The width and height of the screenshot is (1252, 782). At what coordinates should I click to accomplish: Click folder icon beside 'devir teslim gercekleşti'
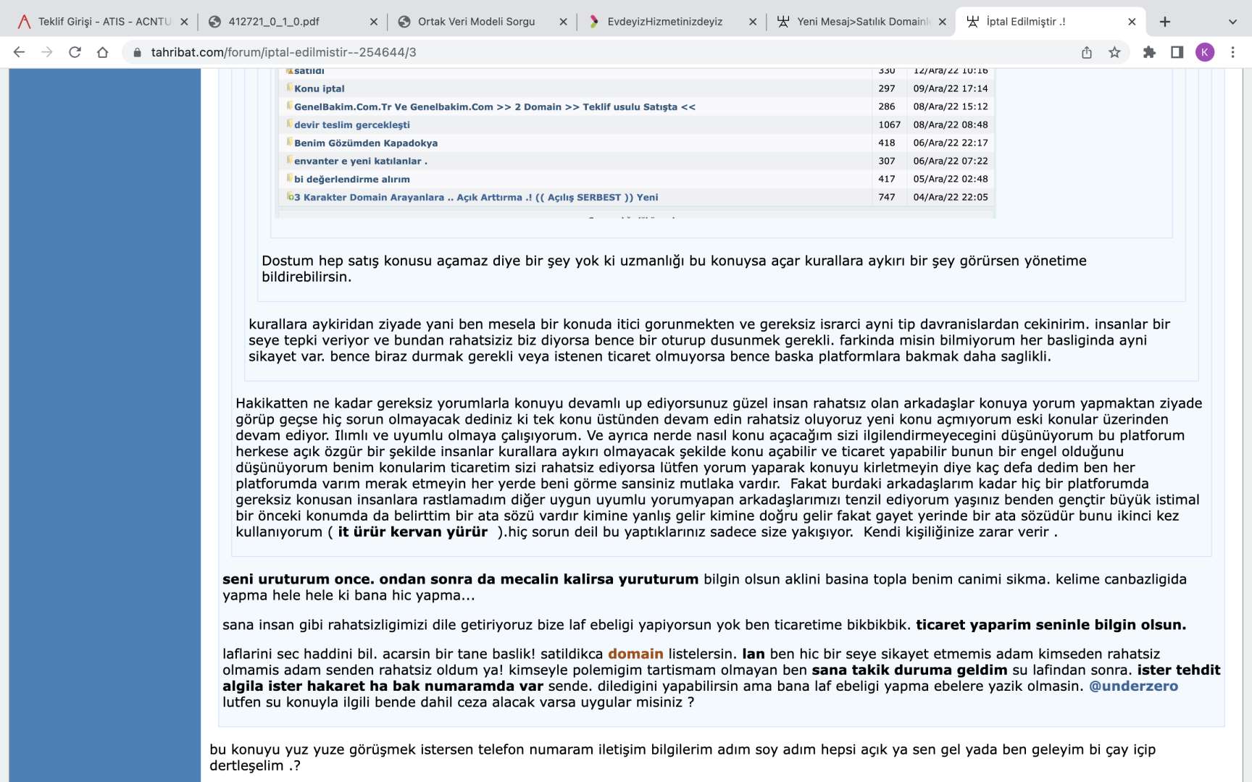coord(290,124)
